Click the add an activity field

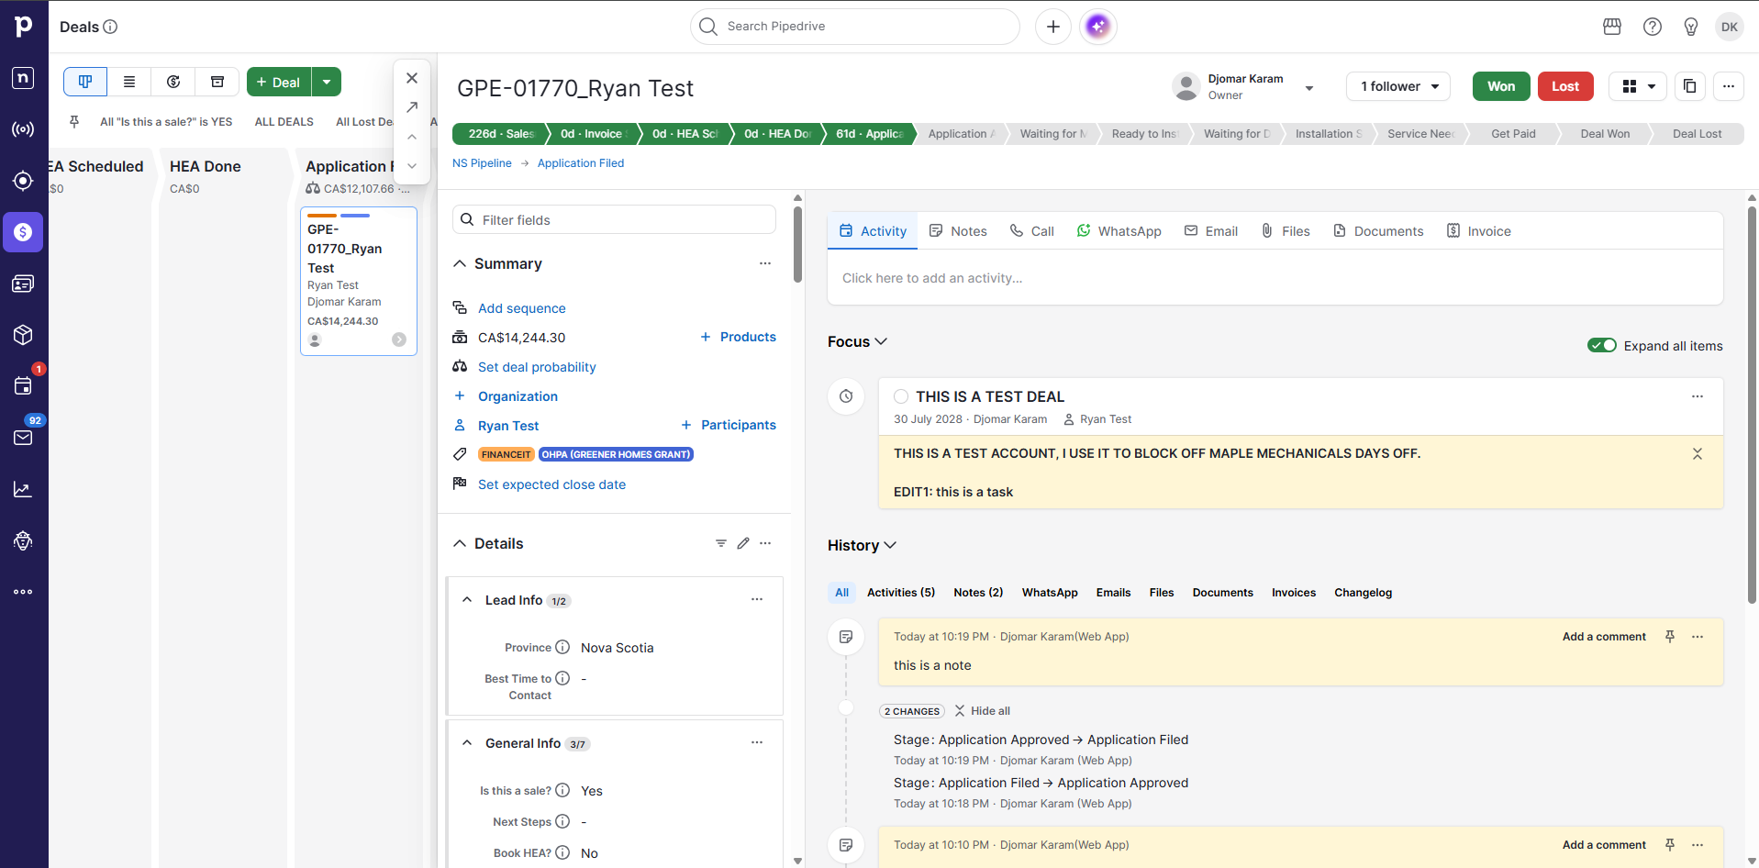point(1275,278)
